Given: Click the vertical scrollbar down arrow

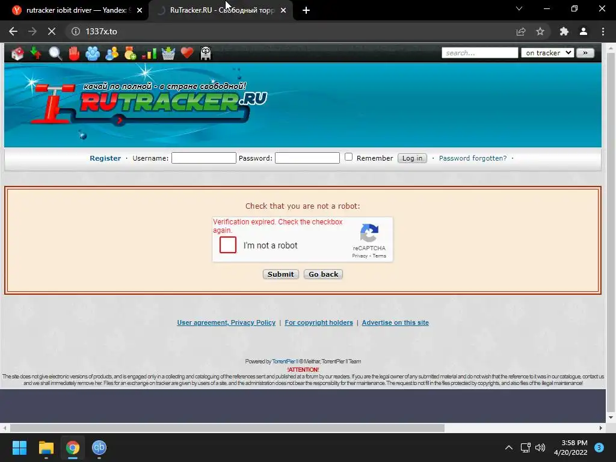Looking at the screenshot, I should 611,417.
